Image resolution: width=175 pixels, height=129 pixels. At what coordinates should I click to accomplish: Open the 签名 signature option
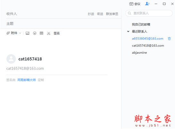pos(57,33)
